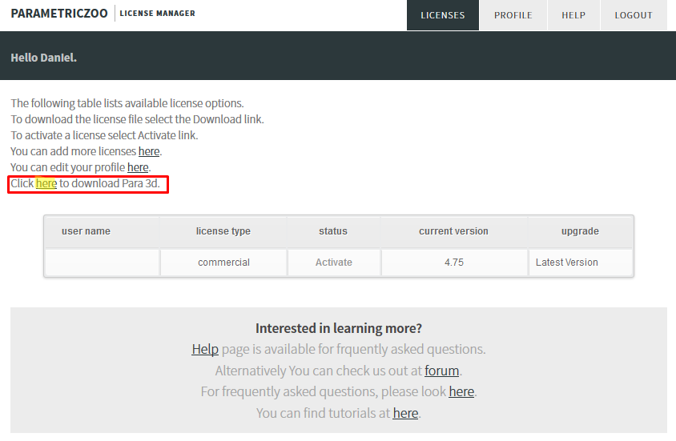
Task: Click 'here' to download Para 3d
Action: 46,183
